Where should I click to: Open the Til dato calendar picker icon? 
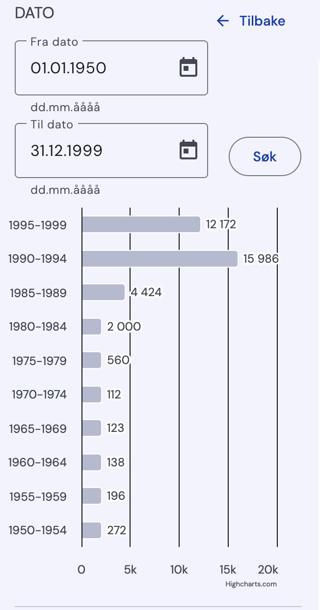tap(188, 150)
